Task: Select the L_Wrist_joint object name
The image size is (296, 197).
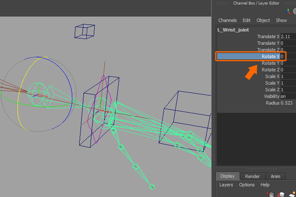Action: click(x=233, y=30)
